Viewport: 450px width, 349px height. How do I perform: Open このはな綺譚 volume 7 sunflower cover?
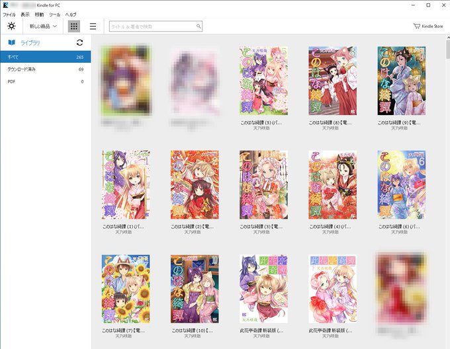pos(126,289)
